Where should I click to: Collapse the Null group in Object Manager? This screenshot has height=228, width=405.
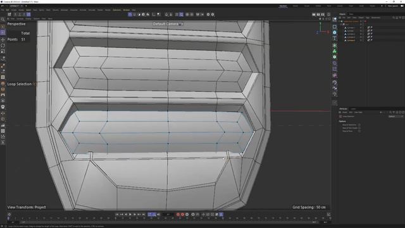tap(341, 25)
